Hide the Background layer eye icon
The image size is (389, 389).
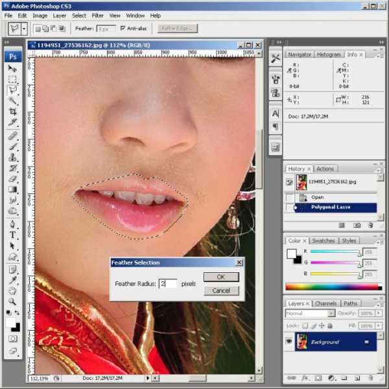tap(290, 342)
